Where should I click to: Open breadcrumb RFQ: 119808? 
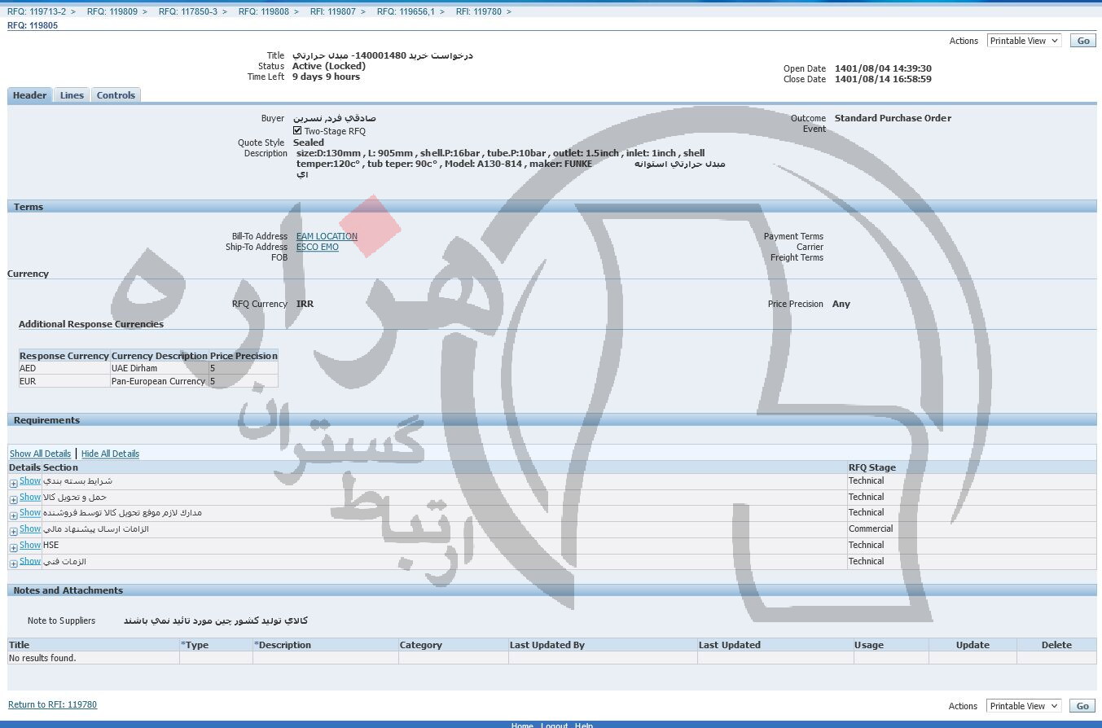pyautogui.click(x=264, y=11)
